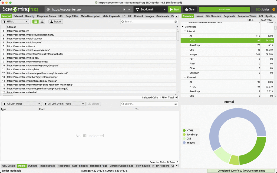Click the Crawl 100% progress bar
This screenshot has height=173, width=277.
(225, 9)
